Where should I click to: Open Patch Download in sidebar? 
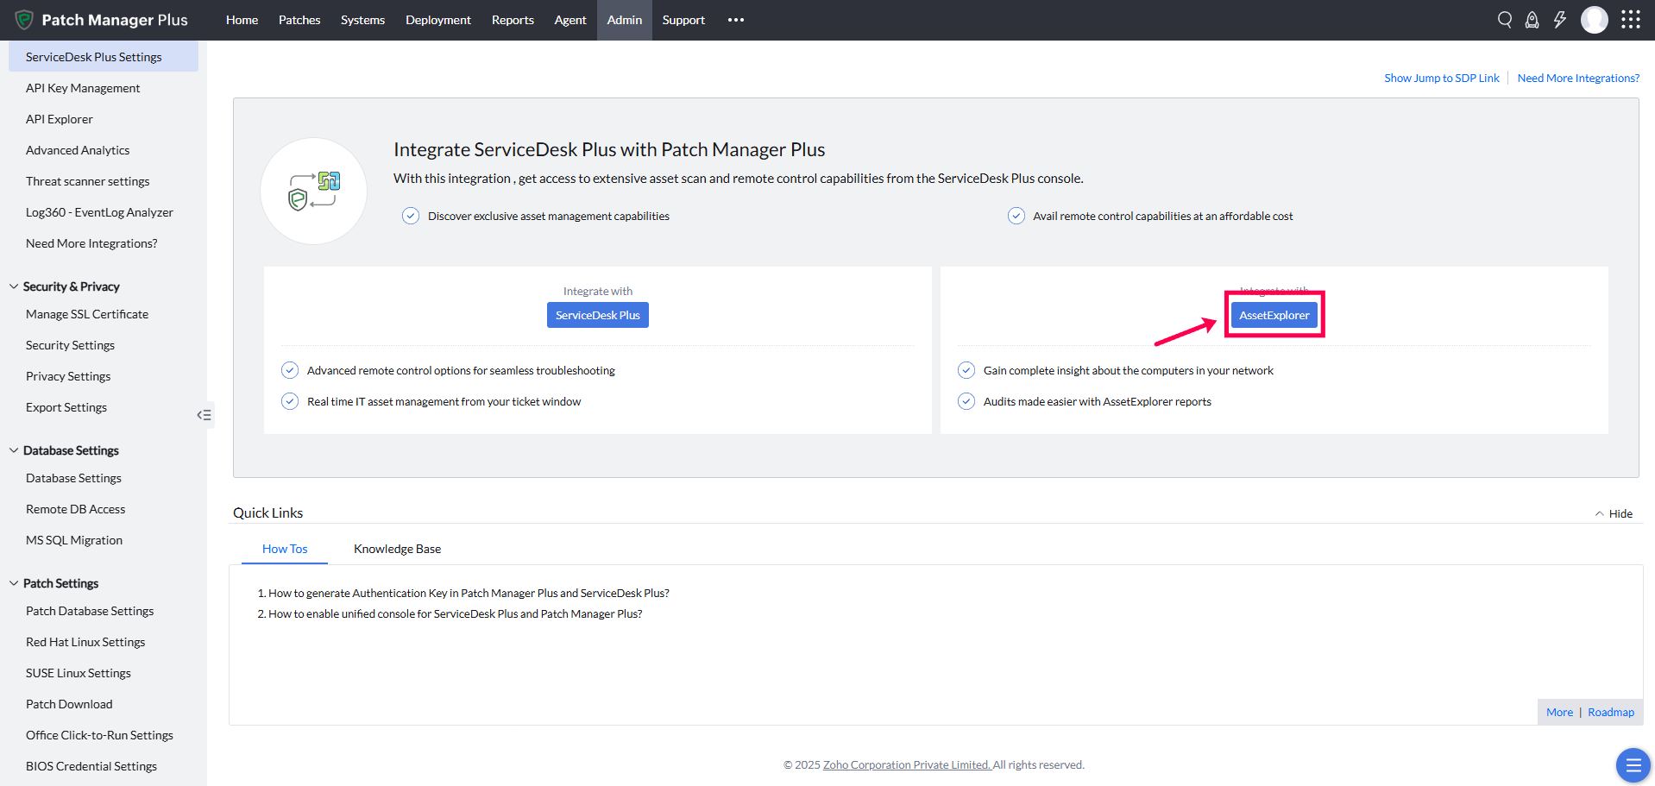coord(69,704)
